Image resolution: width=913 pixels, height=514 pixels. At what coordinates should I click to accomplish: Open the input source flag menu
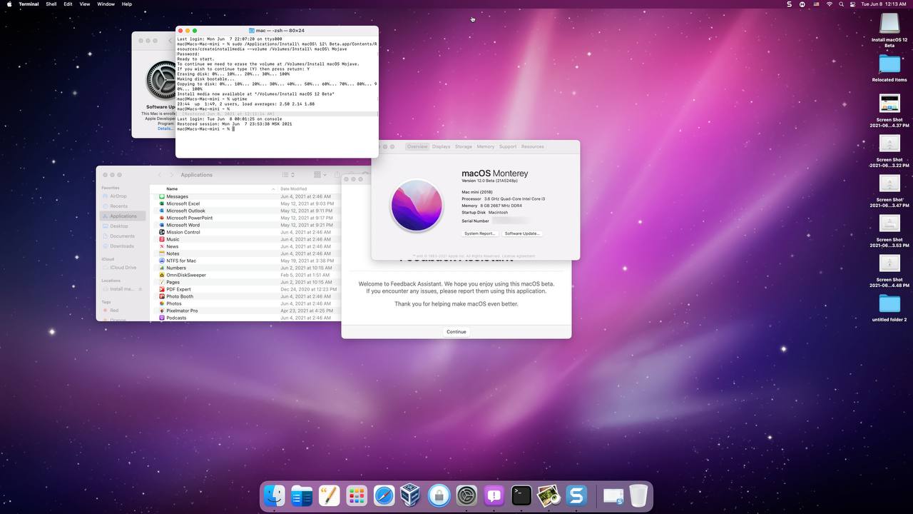coord(816,4)
